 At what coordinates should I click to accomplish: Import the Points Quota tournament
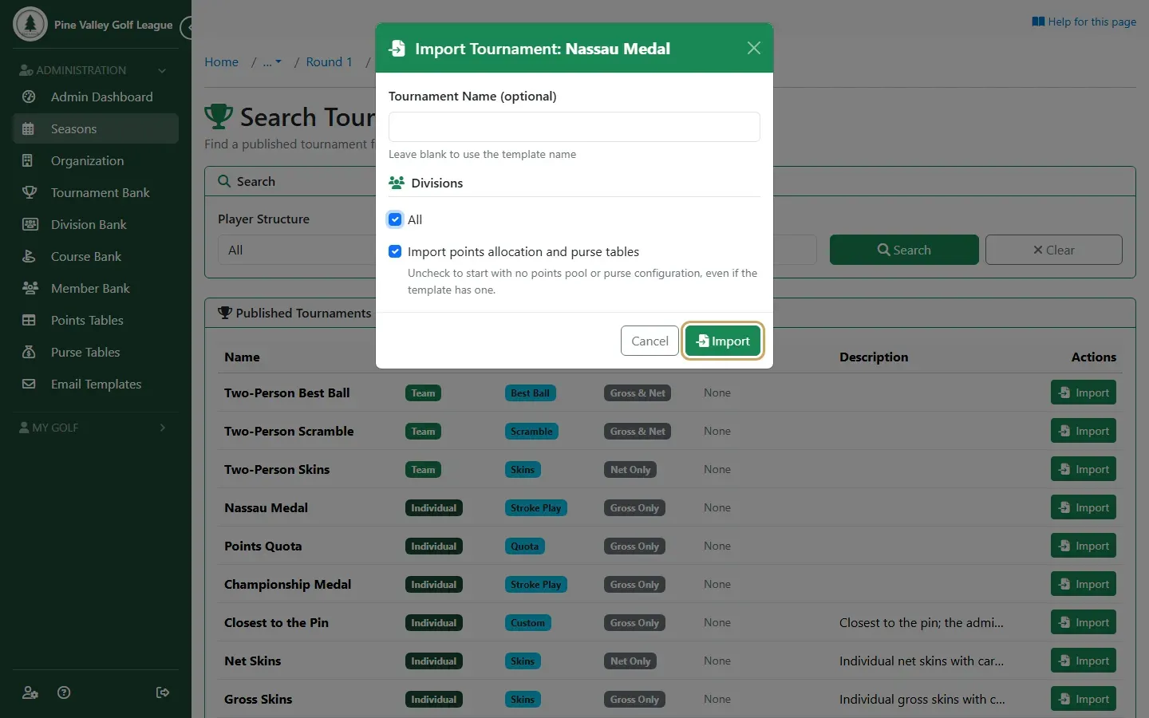1084,546
